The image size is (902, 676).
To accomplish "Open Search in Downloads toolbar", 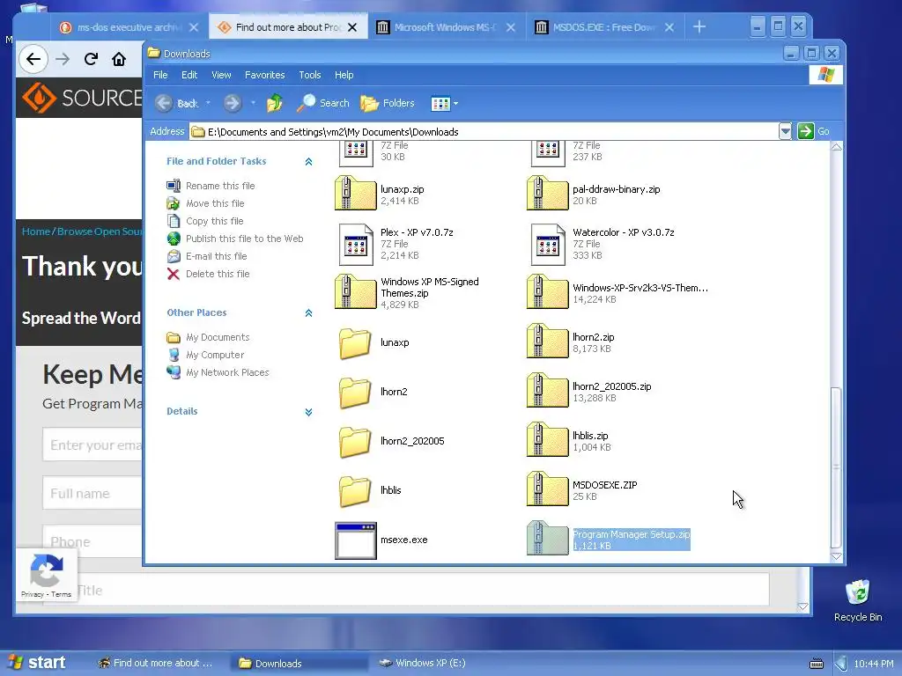I will 323,104.
